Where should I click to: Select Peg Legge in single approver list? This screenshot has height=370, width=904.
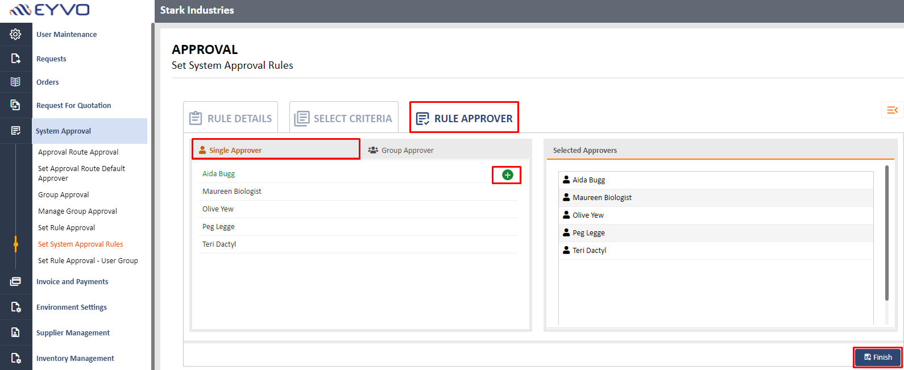(218, 227)
